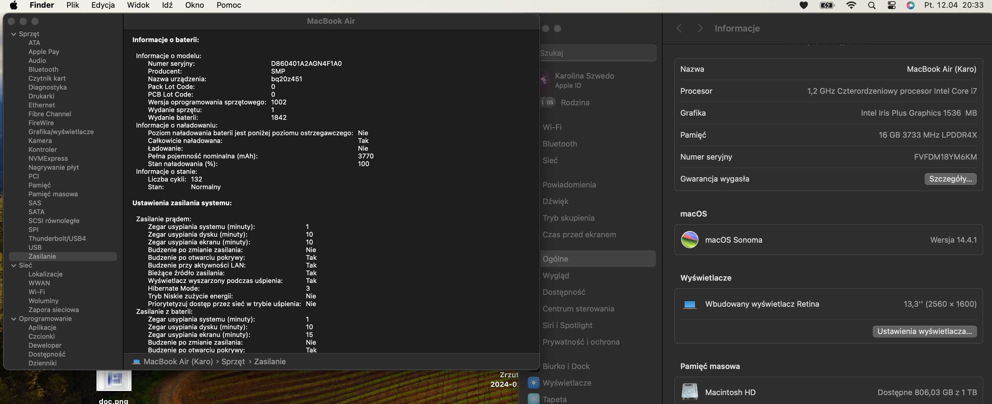Click the Tapeta icon in Settings sidebar

pyautogui.click(x=533, y=399)
